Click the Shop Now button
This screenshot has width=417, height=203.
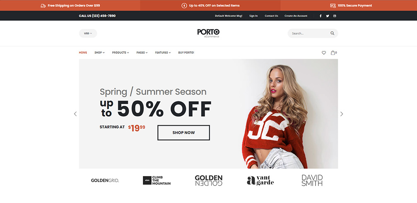coord(183,133)
